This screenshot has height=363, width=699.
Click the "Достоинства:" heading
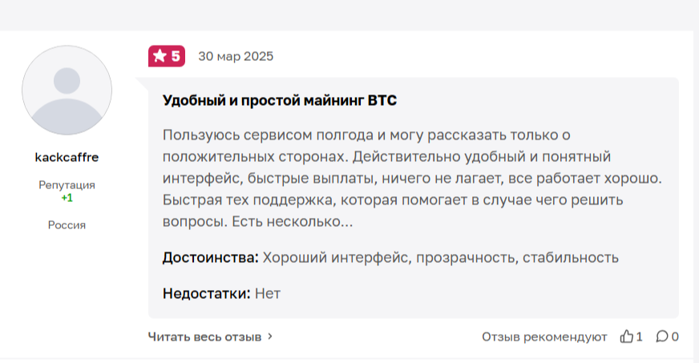(210, 258)
